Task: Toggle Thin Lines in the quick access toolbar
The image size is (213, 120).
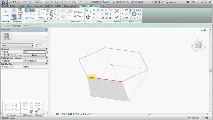Action: point(67,2)
